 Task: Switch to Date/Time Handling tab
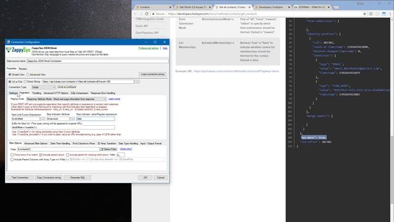pos(60,144)
